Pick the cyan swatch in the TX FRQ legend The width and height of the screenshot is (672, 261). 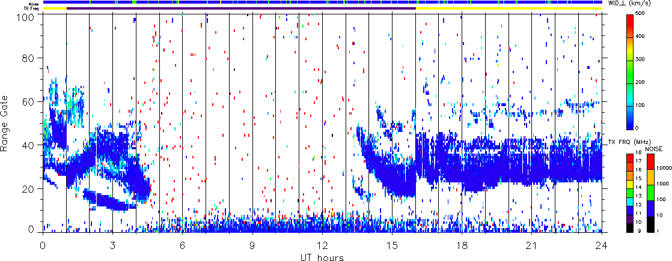tap(629, 201)
